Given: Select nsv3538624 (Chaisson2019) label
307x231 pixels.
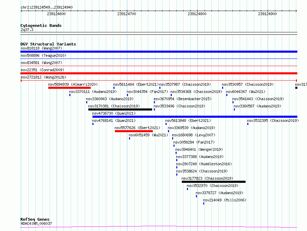Looking at the screenshot, I should point(202,171).
